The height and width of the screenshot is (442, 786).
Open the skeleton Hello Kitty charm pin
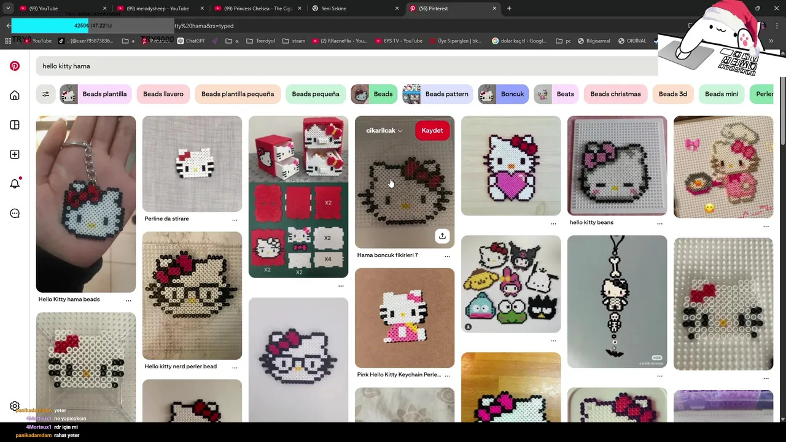pos(617,301)
